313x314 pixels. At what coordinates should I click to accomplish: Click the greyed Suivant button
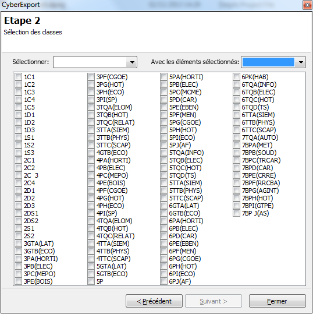click(214, 301)
